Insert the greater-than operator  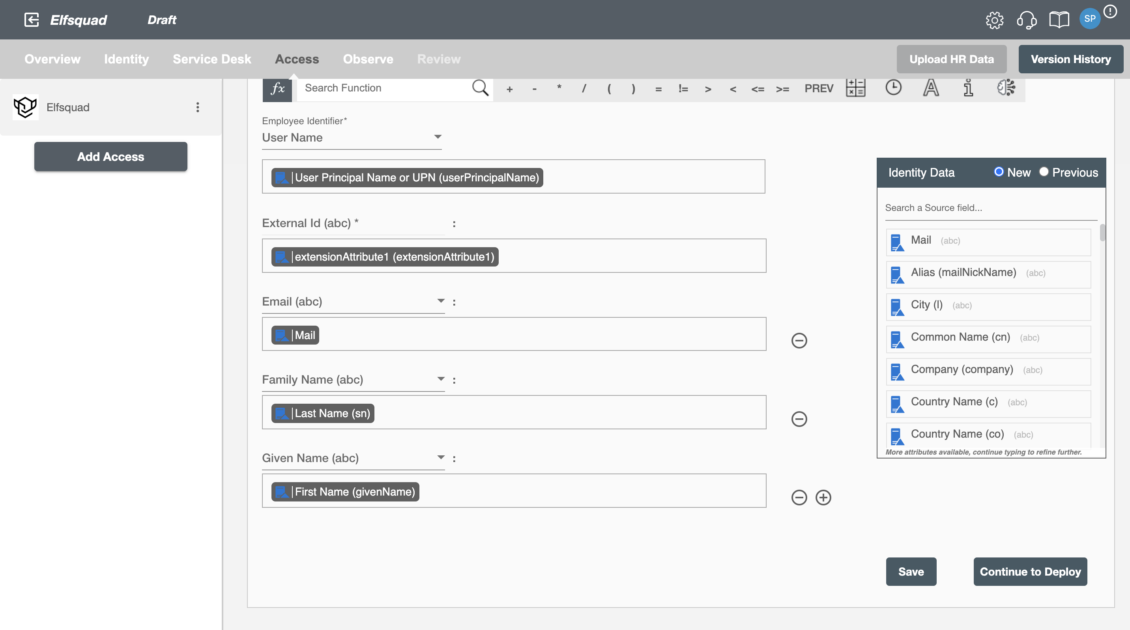point(708,89)
